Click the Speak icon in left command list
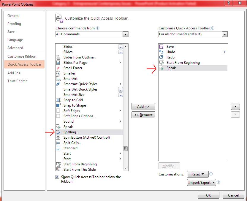 coord(58,127)
